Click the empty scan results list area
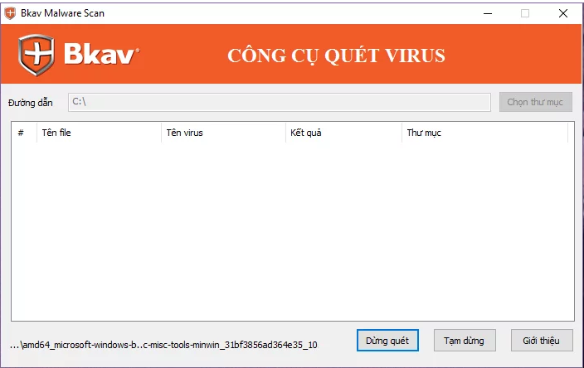The height and width of the screenshot is (368, 584). tap(293, 230)
